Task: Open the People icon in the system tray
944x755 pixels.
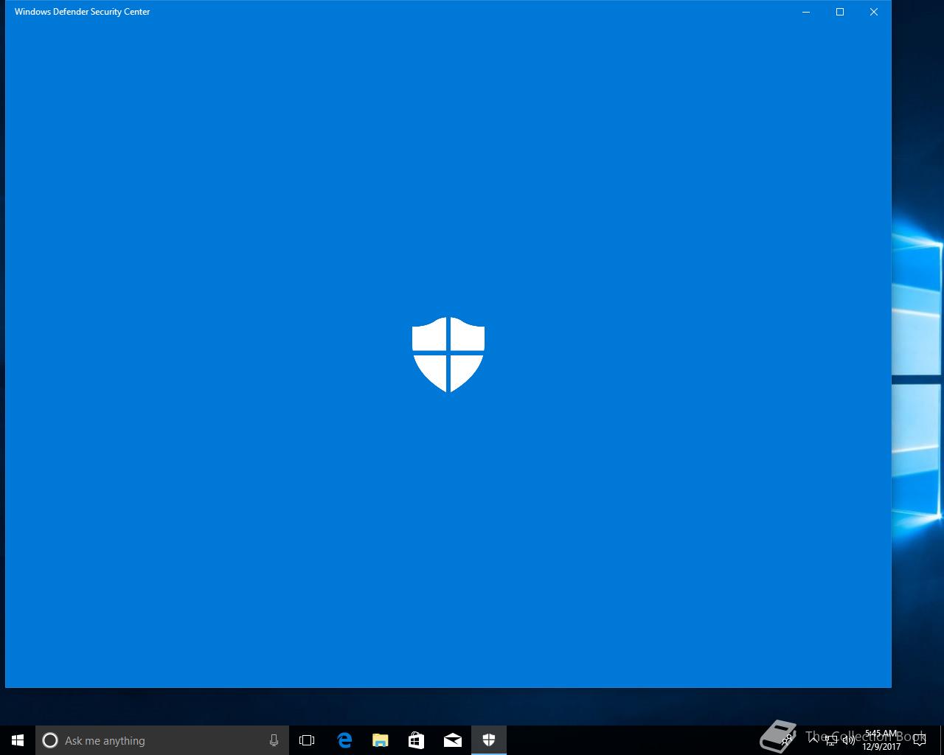Action: [788, 740]
